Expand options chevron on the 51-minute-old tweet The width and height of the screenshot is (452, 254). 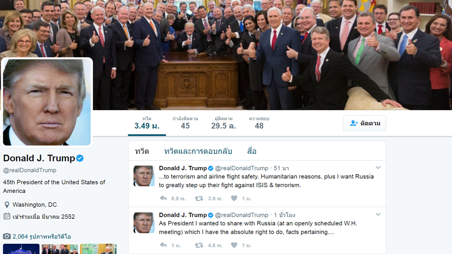coord(378,167)
